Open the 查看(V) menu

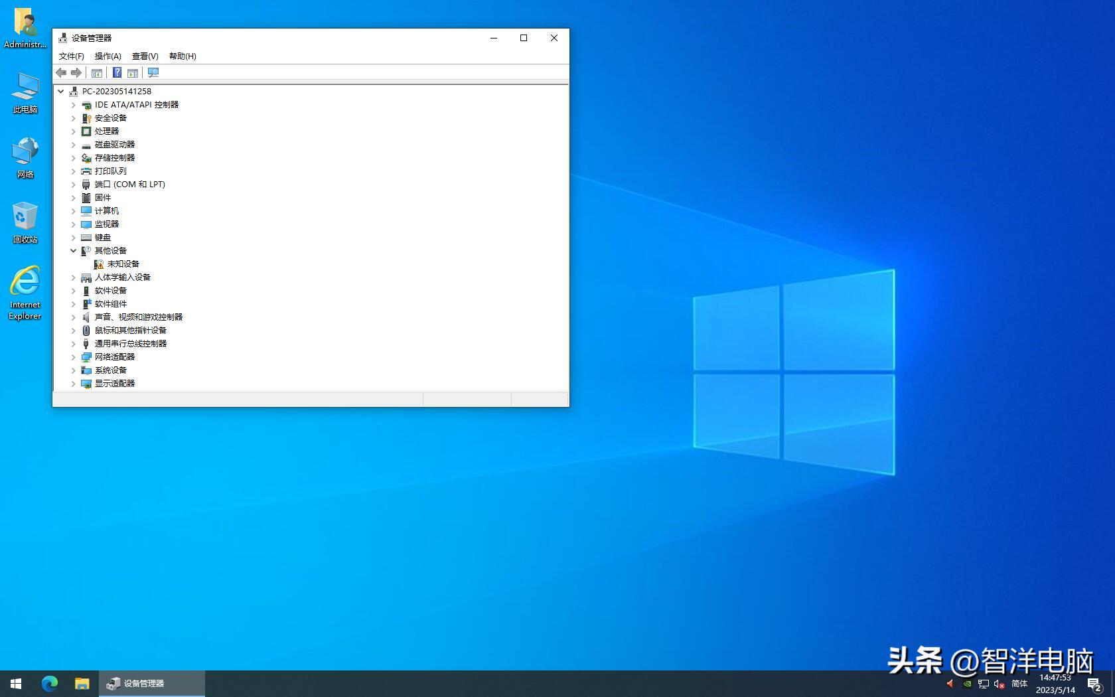click(145, 56)
